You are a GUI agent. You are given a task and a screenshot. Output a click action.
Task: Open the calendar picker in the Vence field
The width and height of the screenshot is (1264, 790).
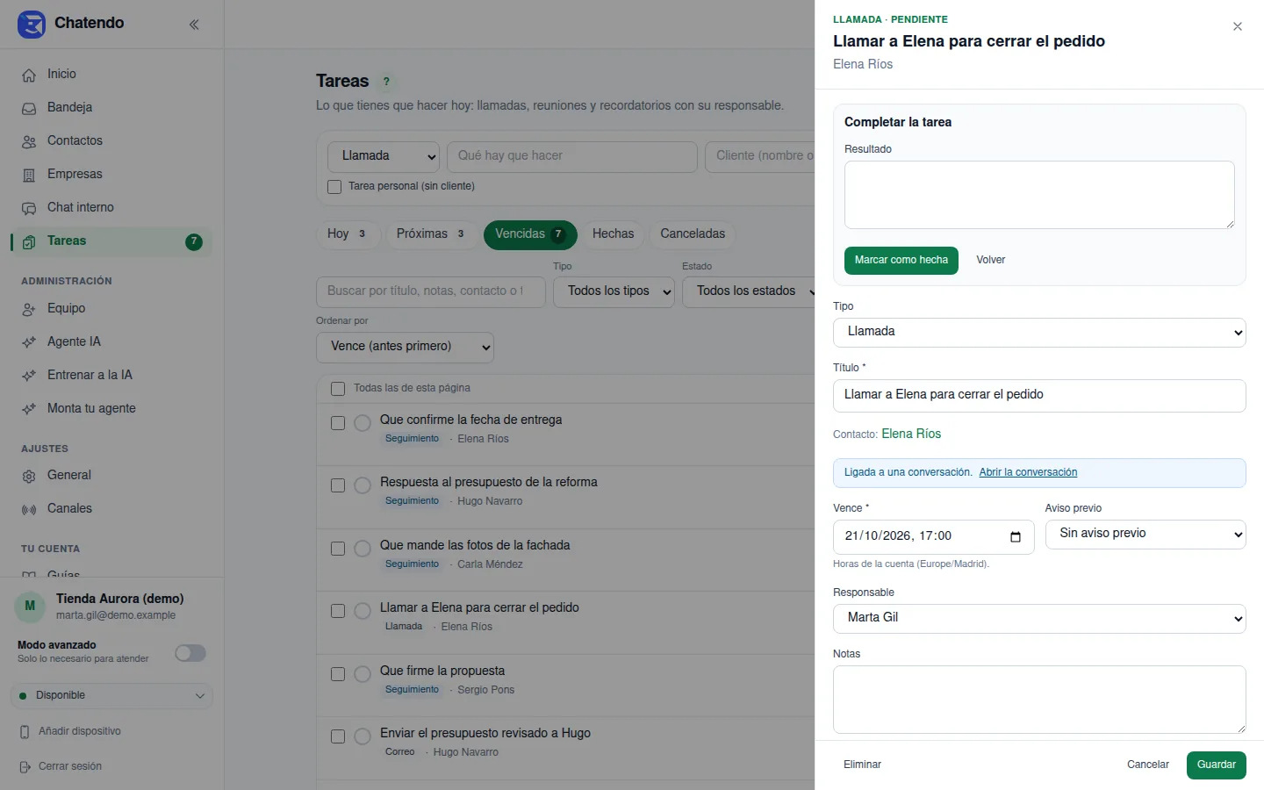click(x=1016, y=536)
